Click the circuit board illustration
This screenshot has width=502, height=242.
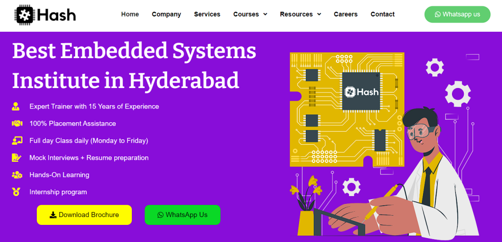(347, 110)
